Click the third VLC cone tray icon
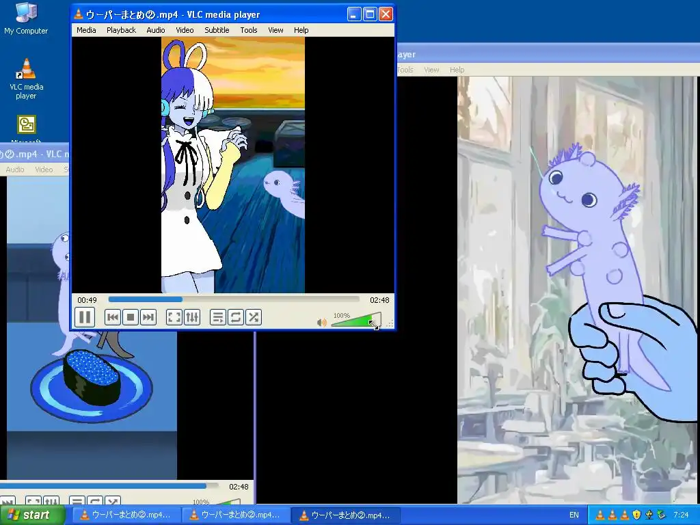 625,515
